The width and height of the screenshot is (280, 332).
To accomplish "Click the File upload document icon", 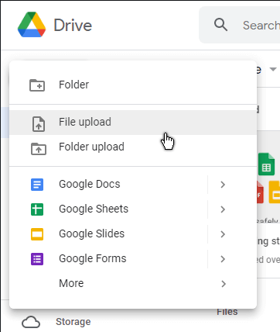I will 39,124.
